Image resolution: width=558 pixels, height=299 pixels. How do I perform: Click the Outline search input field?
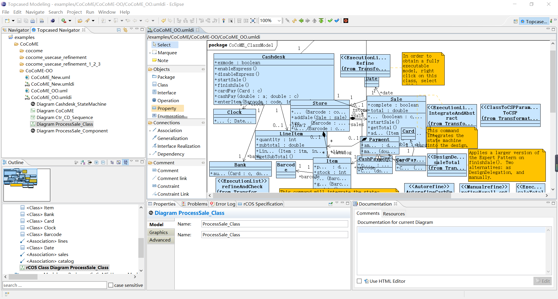pyautogui.click(x=55, y=285)
